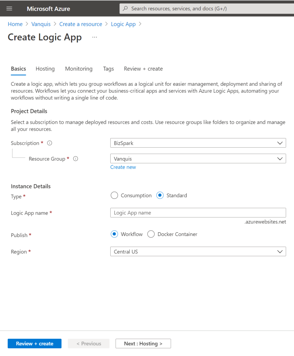Click the Microsoft Azure brand title

coord(48,8)
